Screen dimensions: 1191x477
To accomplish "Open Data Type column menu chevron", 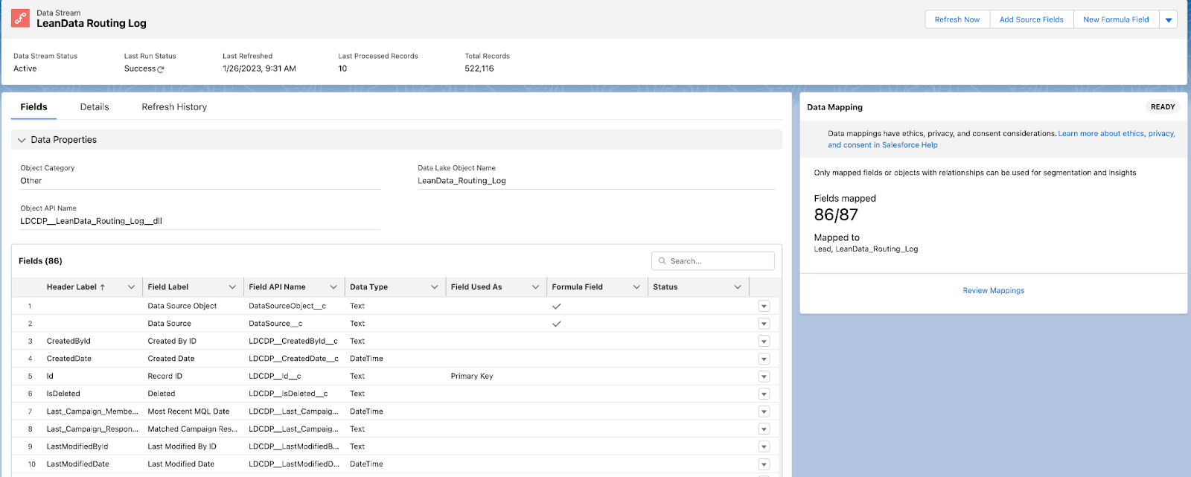I will [435, 287].
